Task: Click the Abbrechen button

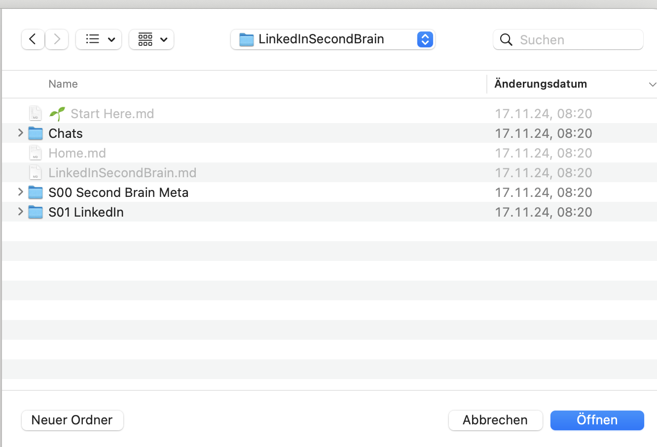Action: tap(495, 420)
